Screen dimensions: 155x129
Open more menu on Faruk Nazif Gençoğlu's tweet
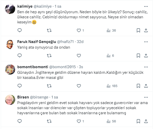coord(146,41)
